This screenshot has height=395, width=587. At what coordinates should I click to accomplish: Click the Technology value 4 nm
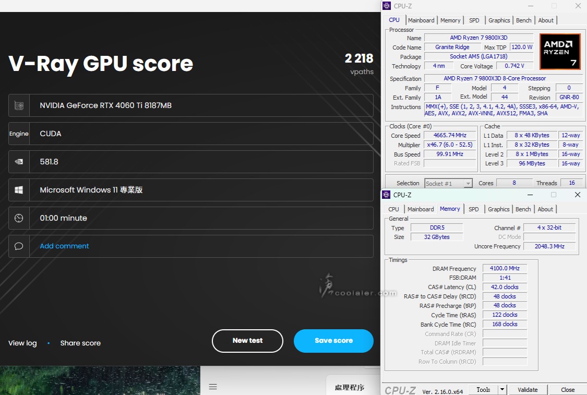click(x=439, y=66)
